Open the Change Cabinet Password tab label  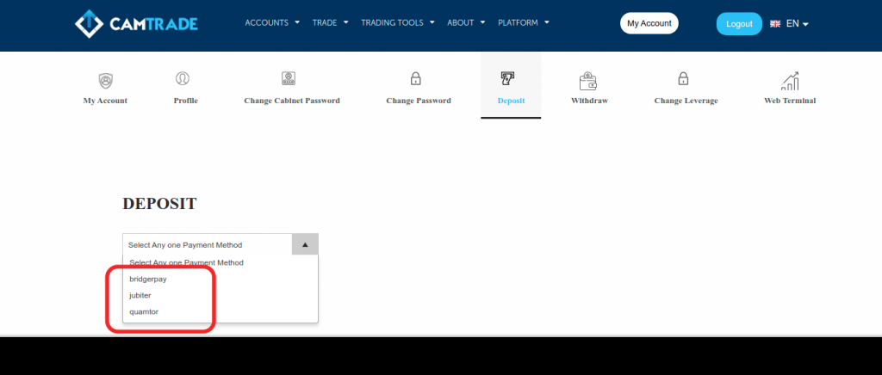click(292, 101)
